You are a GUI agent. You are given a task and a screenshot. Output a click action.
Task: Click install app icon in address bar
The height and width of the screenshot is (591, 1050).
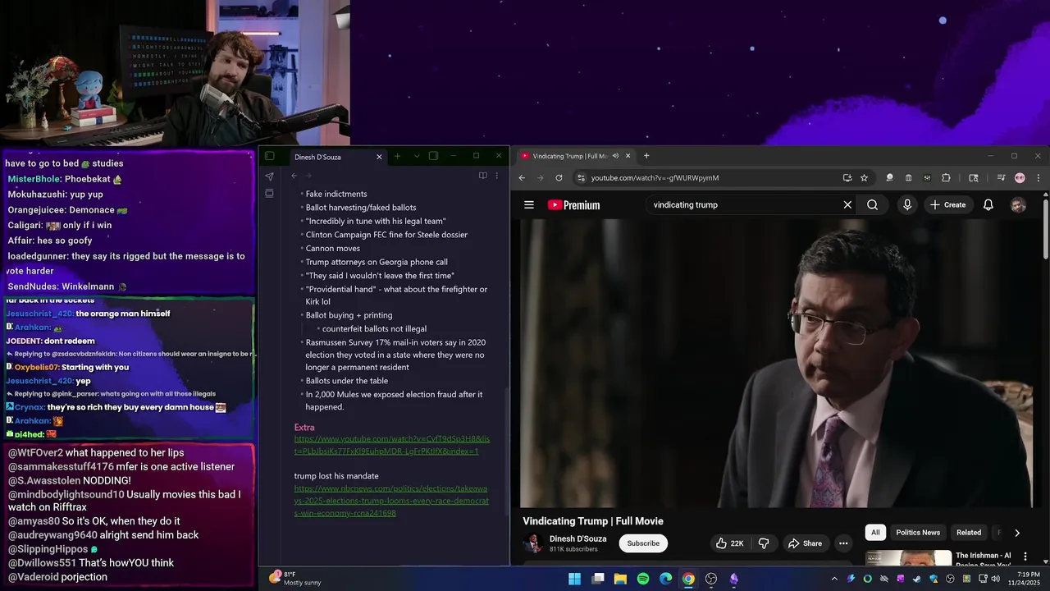tap(847, 178)
